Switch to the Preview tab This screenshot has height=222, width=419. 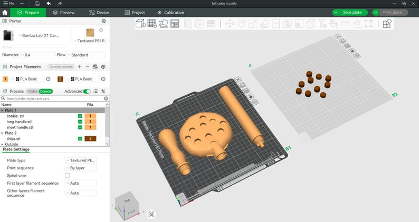point(64,13)
